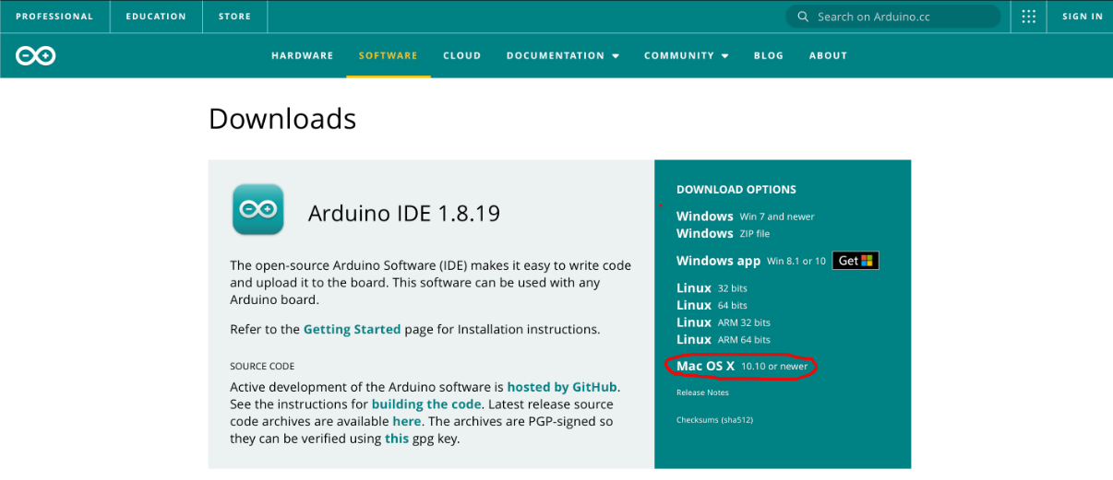Download Windows Win 7 and newer
The height and width of the screenshot is (480, 1113).
point(746,217)
